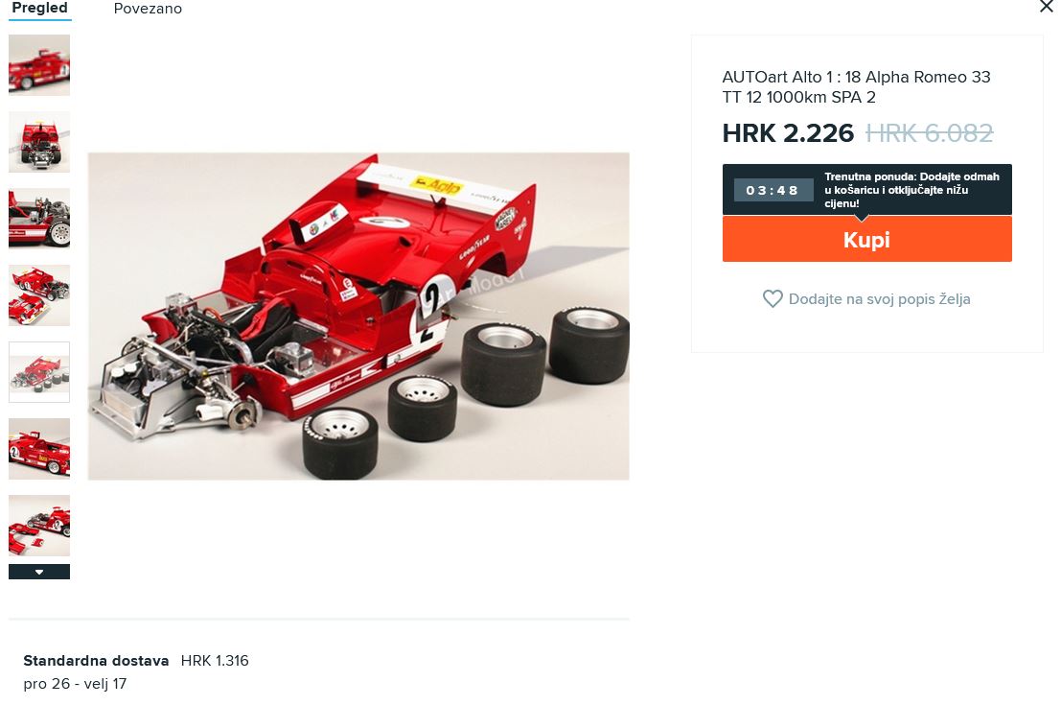Screen dimensions: 1061x705
Task: Close the product overlay with X
Action: click(x=1046, y=7)
